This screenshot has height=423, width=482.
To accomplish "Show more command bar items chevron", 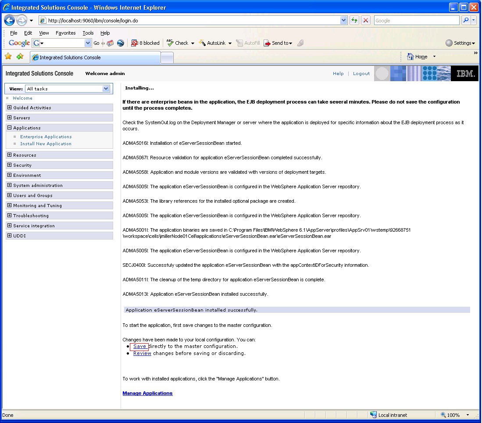I will tap(475, 53).
